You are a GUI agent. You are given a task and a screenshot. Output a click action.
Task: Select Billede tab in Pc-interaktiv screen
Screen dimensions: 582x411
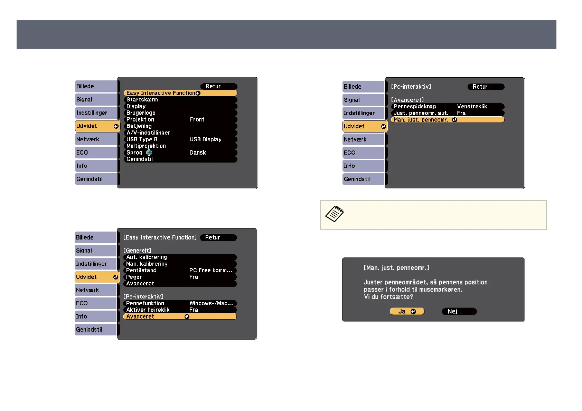coord(363,87)
